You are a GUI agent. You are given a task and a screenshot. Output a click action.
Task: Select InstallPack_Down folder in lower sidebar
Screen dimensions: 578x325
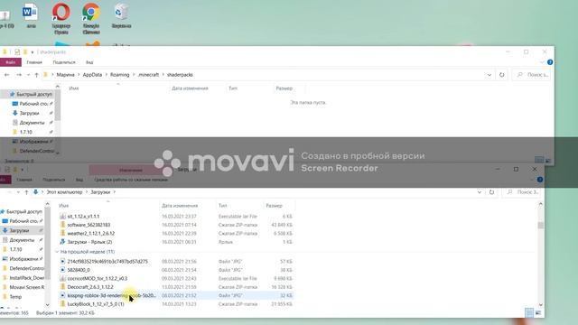[26, 278]
